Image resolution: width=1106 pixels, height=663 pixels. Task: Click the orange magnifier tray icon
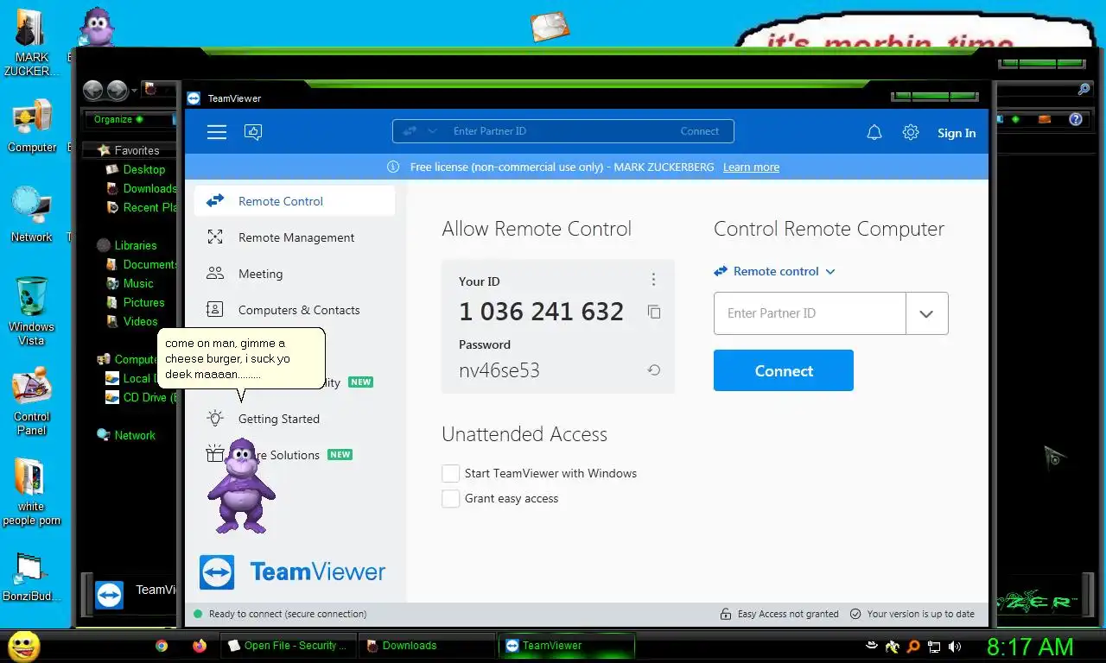[x=912, y=646]
